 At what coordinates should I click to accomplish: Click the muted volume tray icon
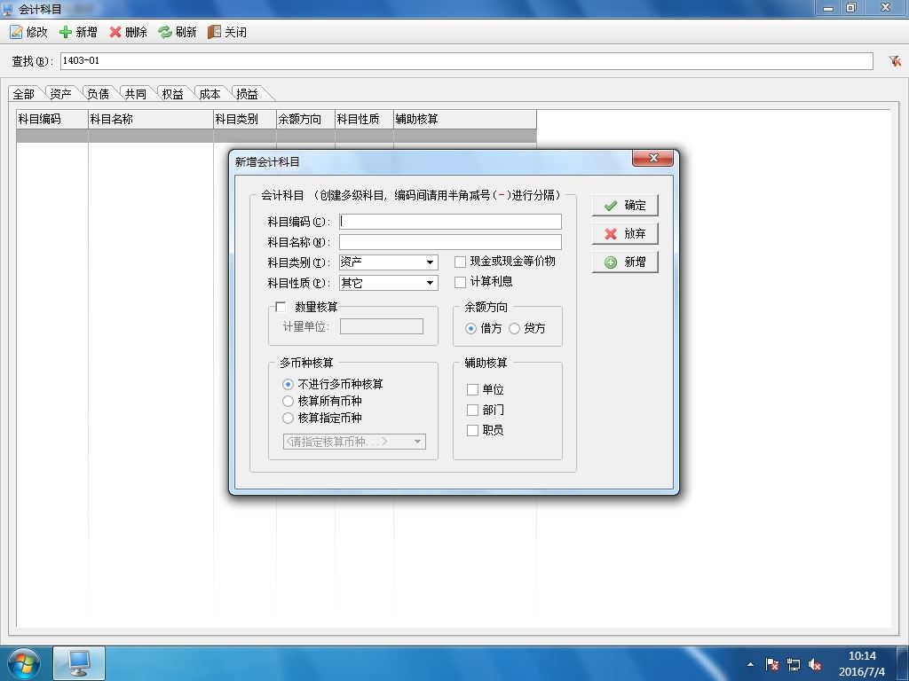(x=815, y=665)
